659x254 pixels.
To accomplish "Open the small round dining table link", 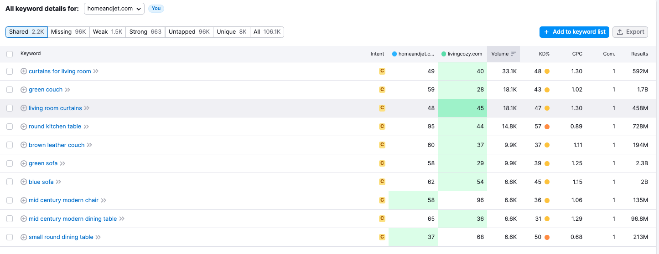I will click(61, 237).
